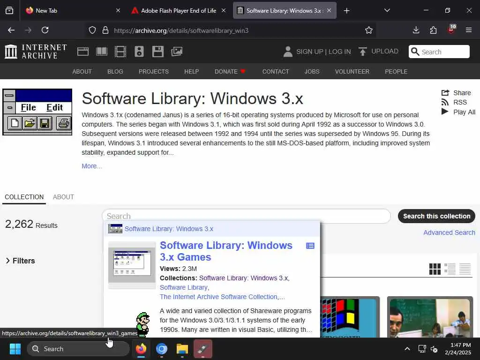
Task: Open CONTACT in nav bar
Action: [276, 71]
